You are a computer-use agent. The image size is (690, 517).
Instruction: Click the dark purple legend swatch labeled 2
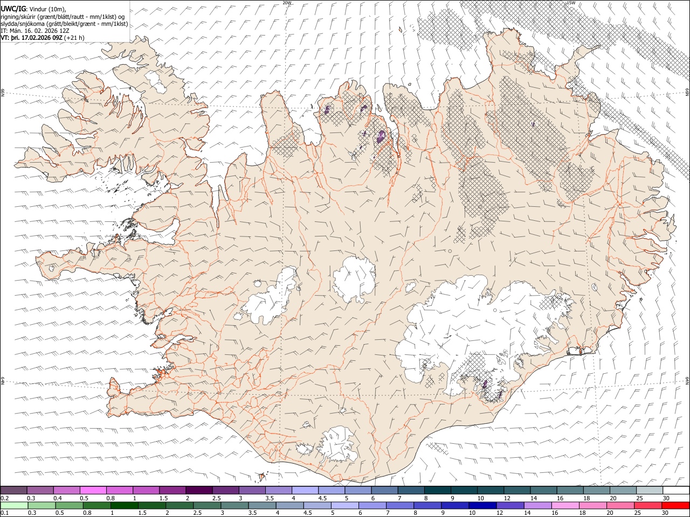coord(198,490)
